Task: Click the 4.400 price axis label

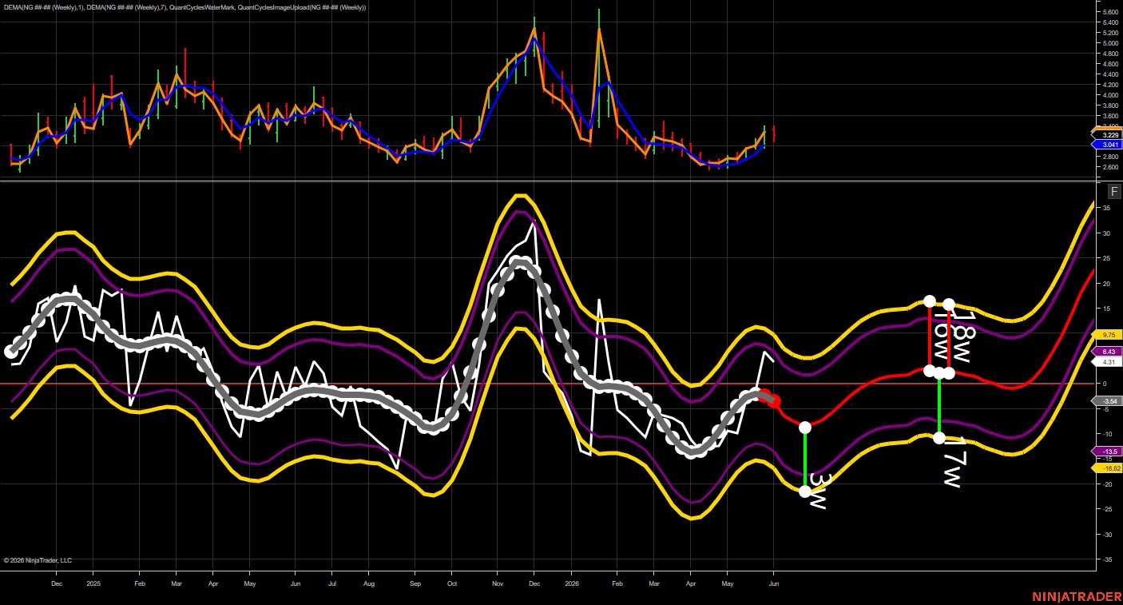Action: (x=1110, y=74)
